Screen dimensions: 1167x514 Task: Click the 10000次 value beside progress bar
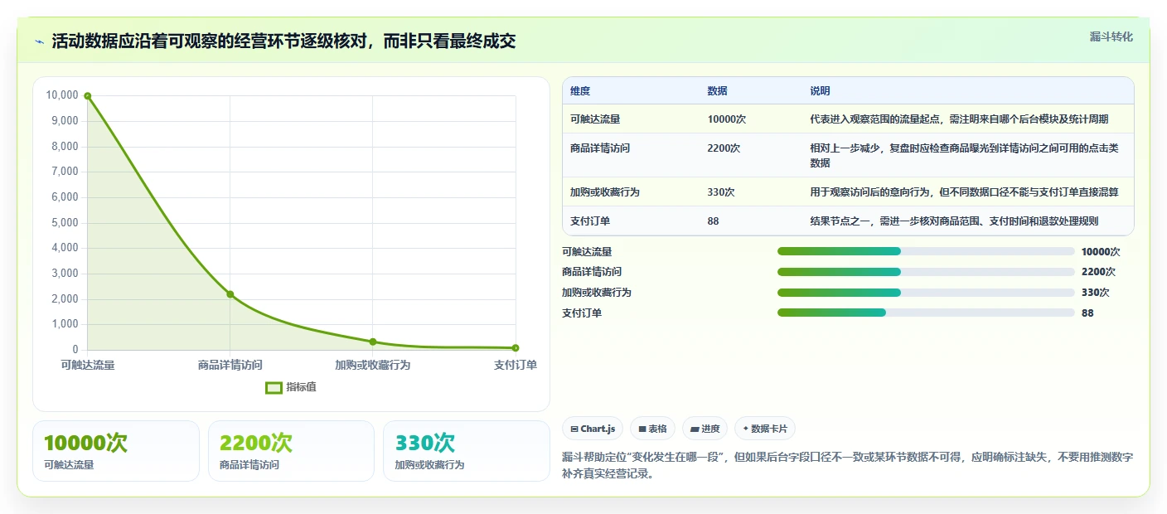tap(1101, 252)
